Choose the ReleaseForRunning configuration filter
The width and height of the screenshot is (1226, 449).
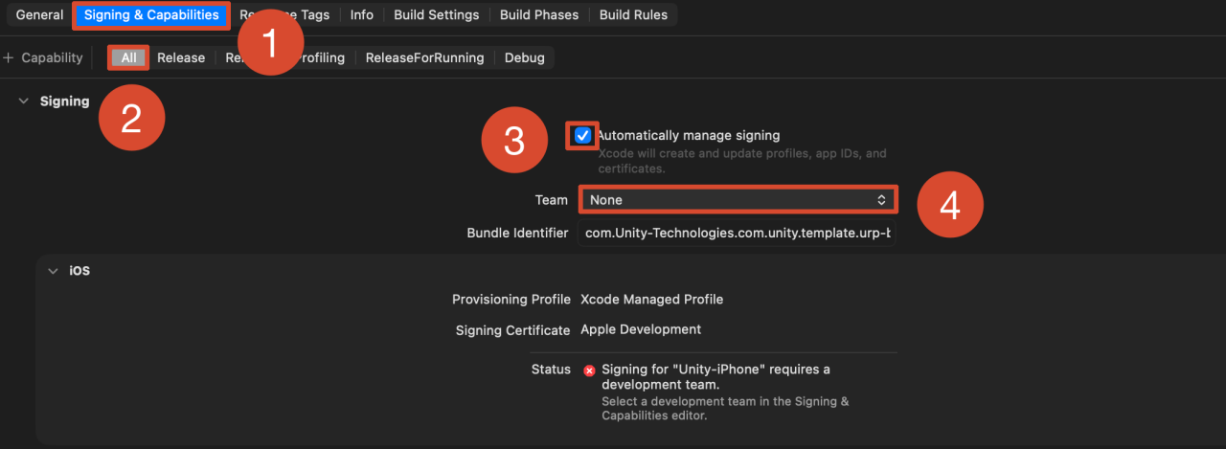click(424, 57)
